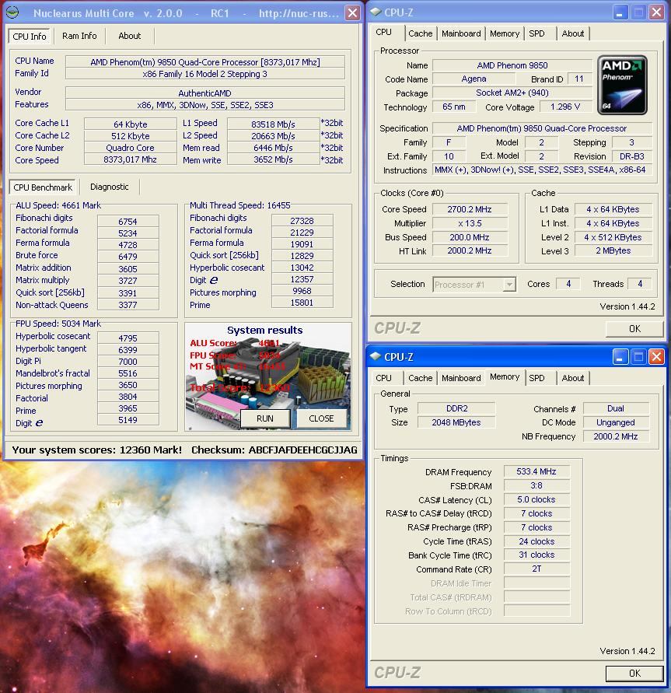Click the '2 MBytes' Level 3 cache value
The width and height of the screenshot is (671, 693).
[x=613, y=250]
